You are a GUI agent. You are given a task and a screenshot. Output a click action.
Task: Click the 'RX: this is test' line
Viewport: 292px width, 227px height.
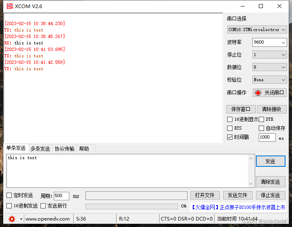coord(24,43)
